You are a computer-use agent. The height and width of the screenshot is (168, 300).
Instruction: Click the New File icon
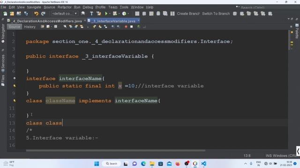5,14
